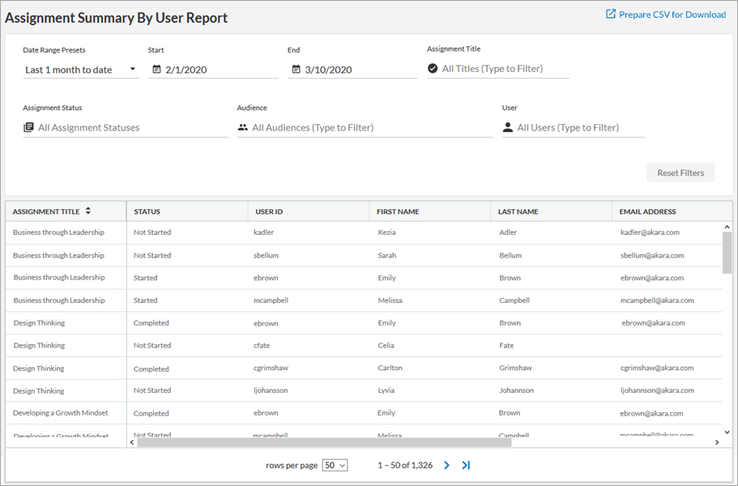Click user ID cfate

coord(262,345)
